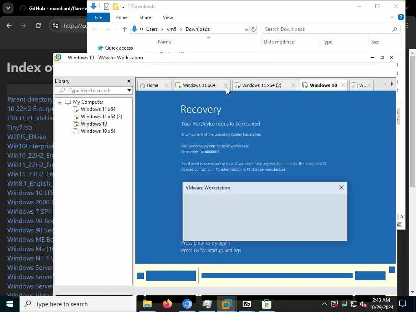Open the taskbar clock showing 2:43 AM
The height and width of the screenshot is (312, 416).
(381, 304)
